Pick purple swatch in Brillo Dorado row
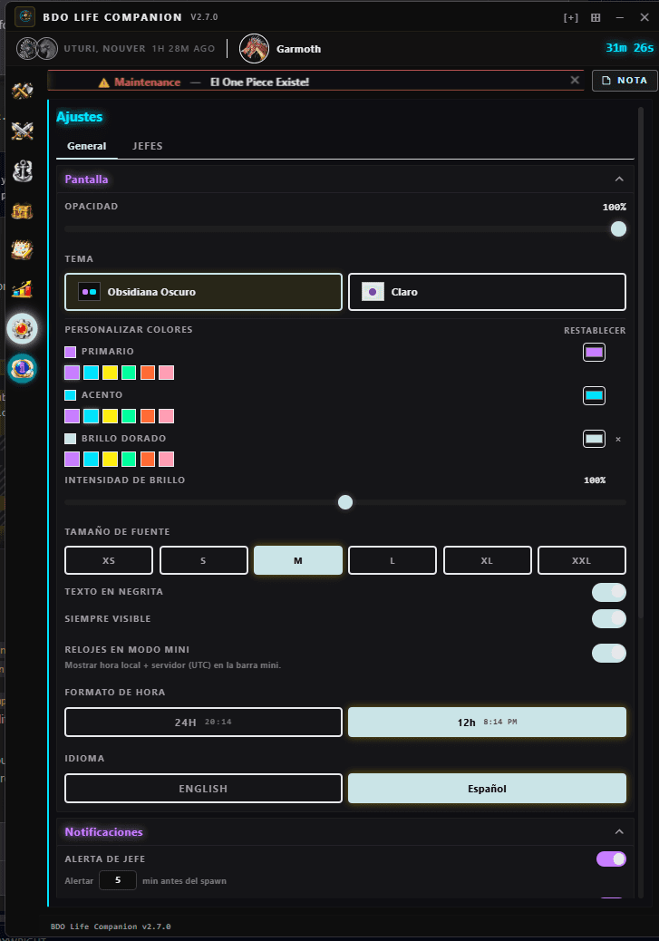659x941 pixels. tap(72, 459)
